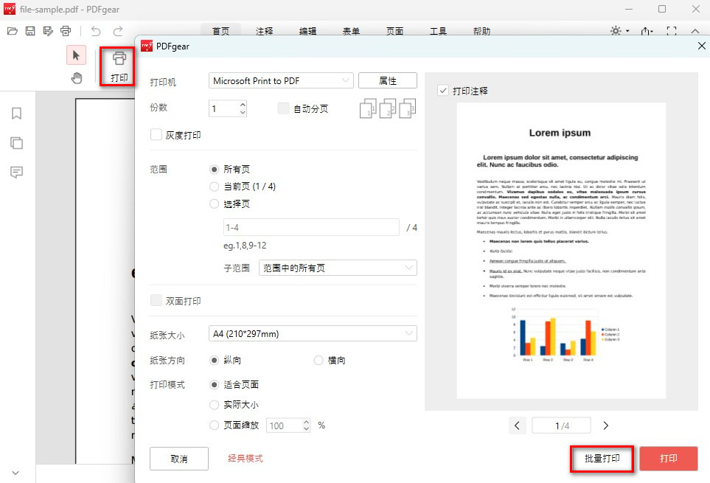Image resolution: width=710 pixels, height=483 pixels.
Task: Select the 横向 landscape orientation radio button
Action: 318,360
